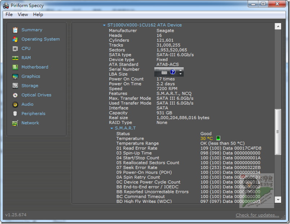Open the Summary section

[32, 30]
